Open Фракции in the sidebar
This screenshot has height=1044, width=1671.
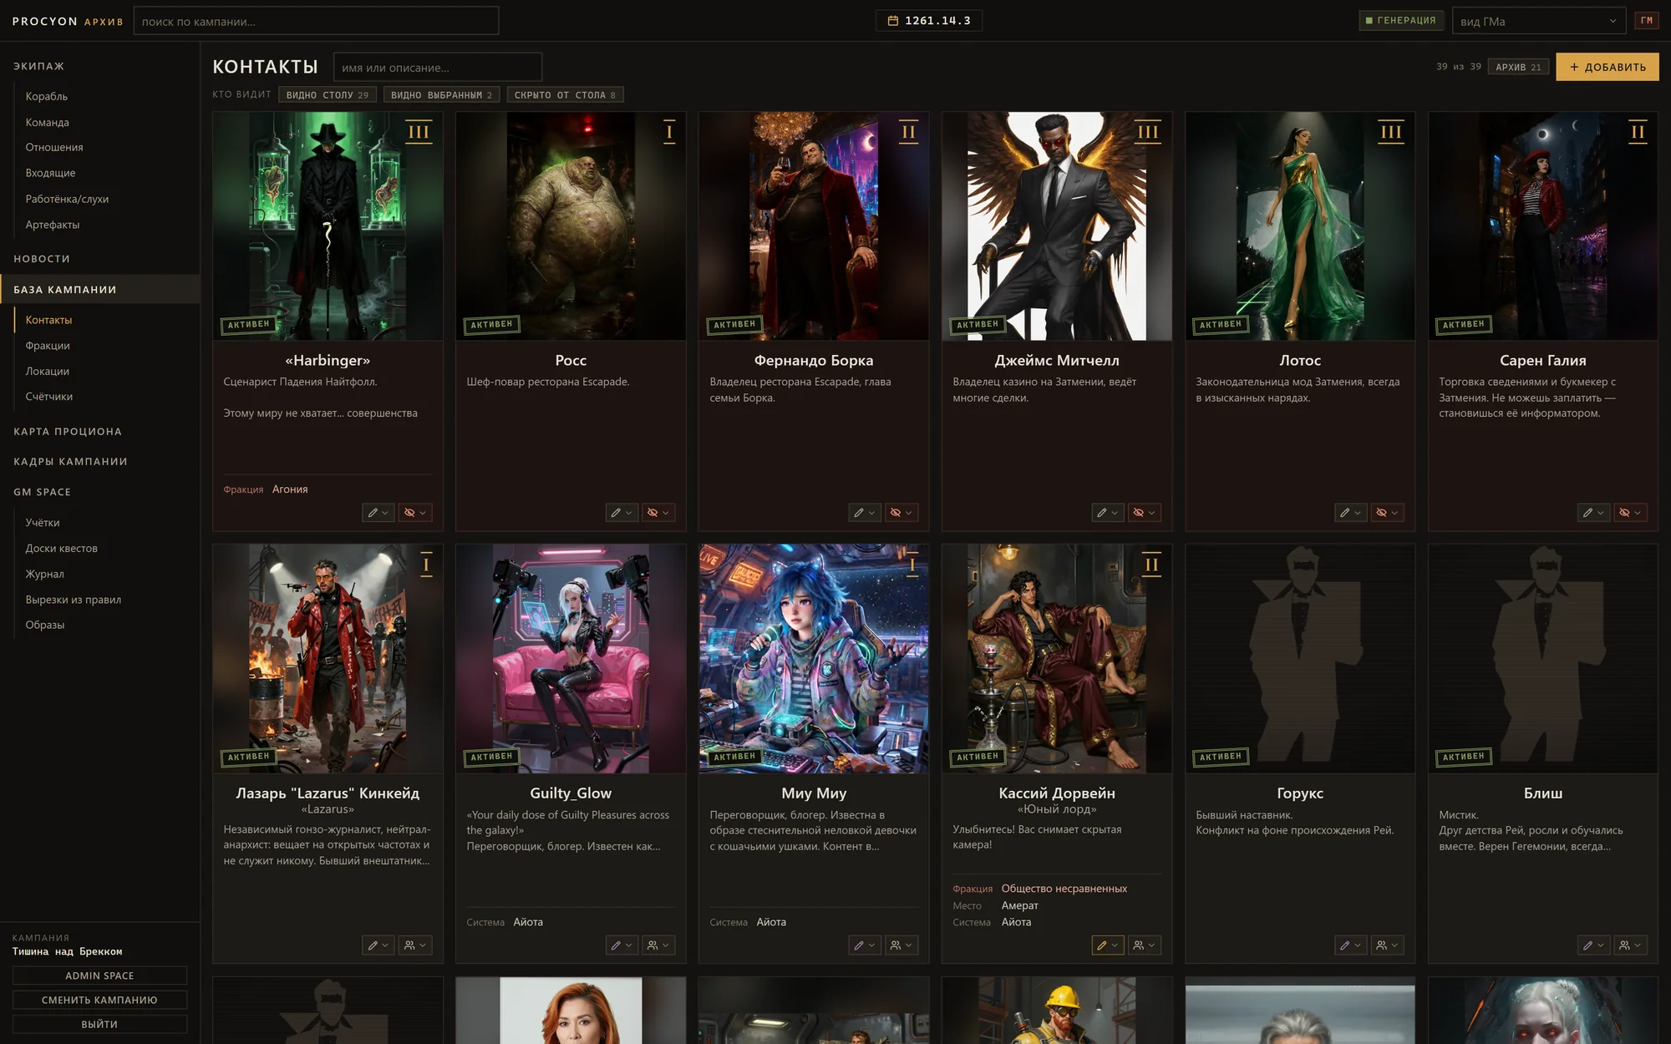48,346
